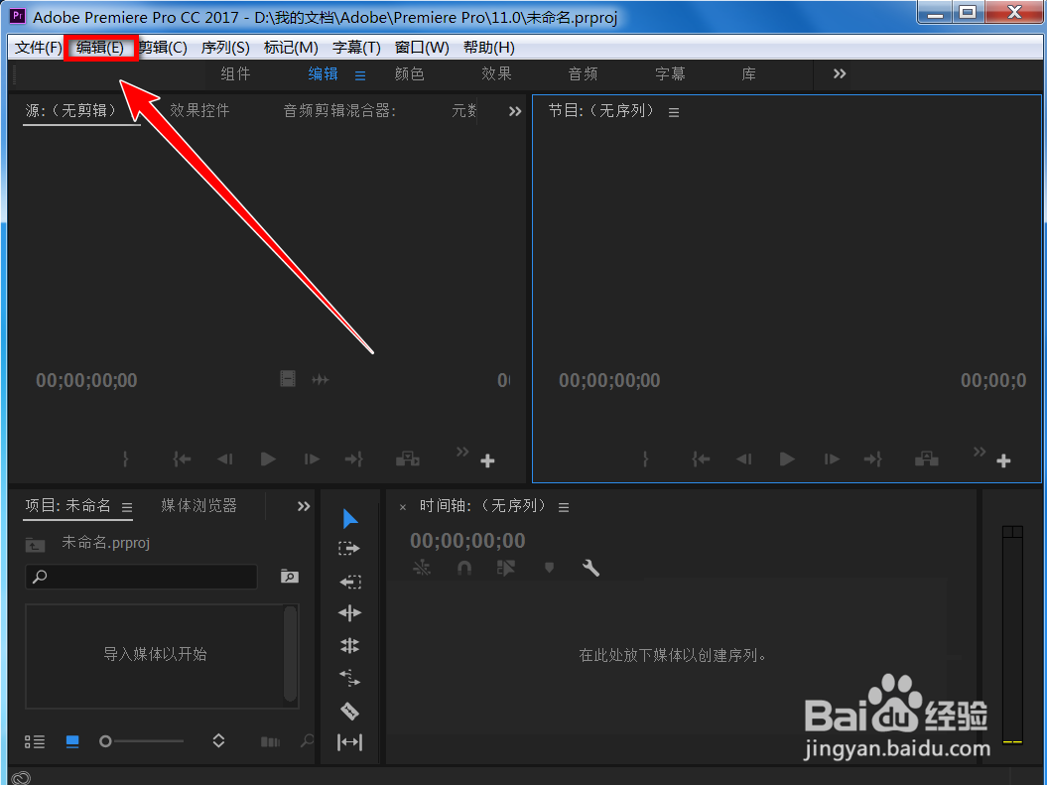The image size is (1047, 785).
Task: Select the Track Select Backward tool
Action: tap(350, 582)
